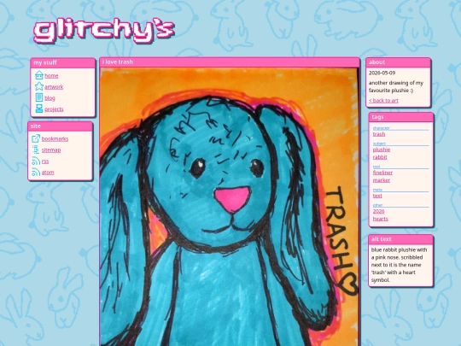Click the 'other' tag category label

378,205
